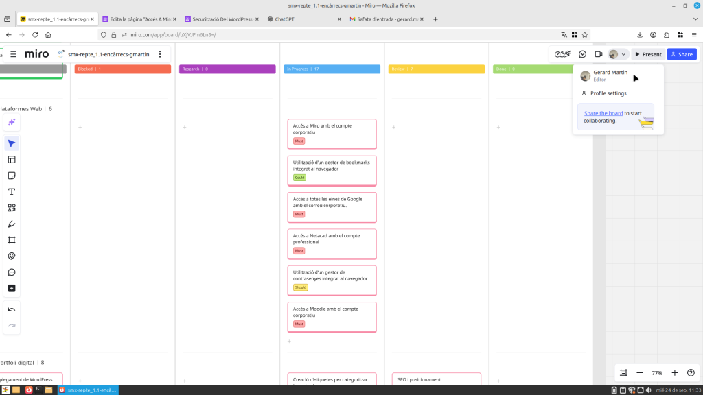The width and height of the screenshot is (703, 395).
Task: Choose the Text tool in toolbar
Action: (12, 192)
